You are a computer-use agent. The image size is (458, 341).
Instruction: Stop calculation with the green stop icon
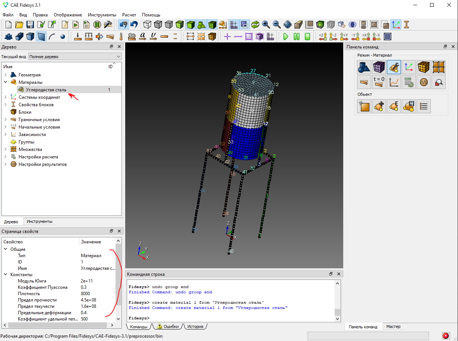307,37
